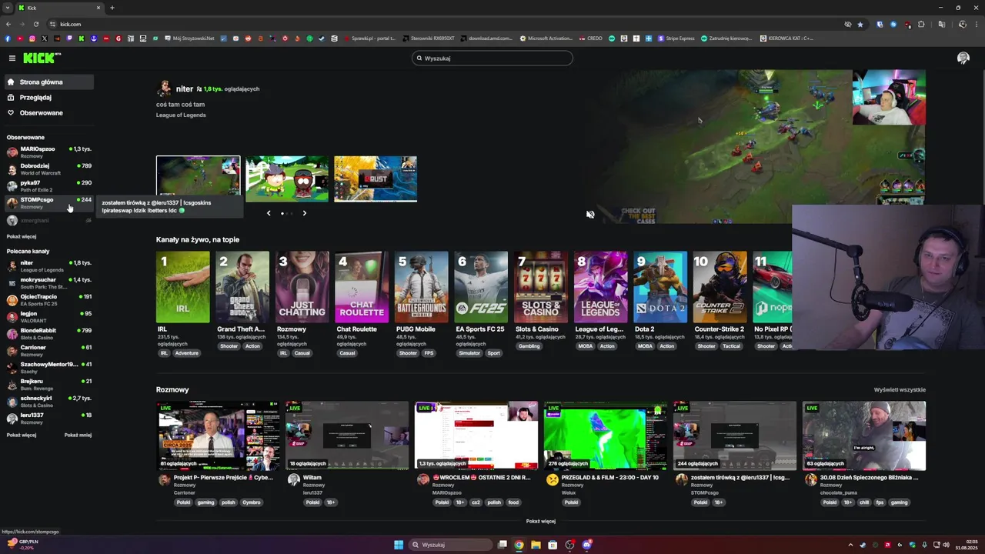The width and height of the screenshot is (985, 554).
Task: Open Chat Roulette category card
Action: tap(362, 287)
